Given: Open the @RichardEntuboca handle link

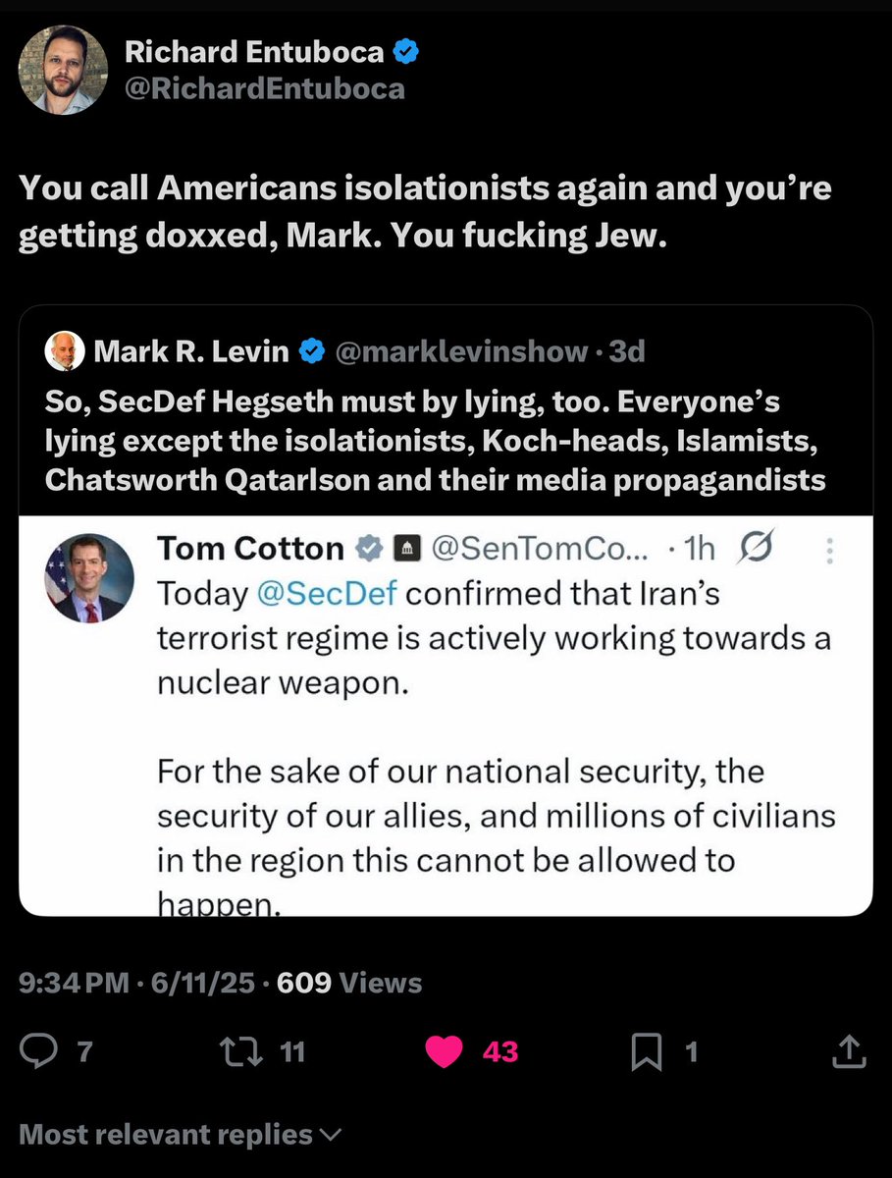Looking at the screenshot, I should (x=264, y=89).
